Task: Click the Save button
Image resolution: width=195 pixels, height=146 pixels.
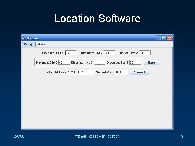Action: 151,62
